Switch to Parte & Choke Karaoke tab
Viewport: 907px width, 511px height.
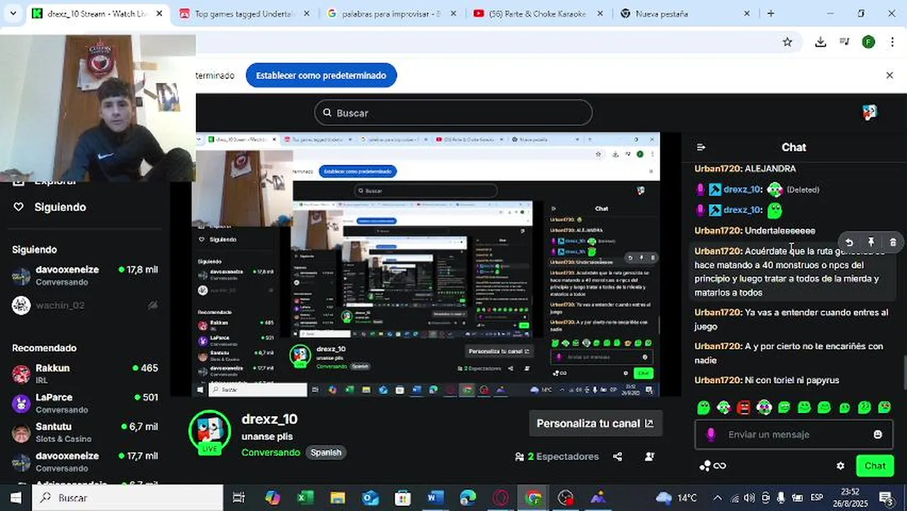538,13
